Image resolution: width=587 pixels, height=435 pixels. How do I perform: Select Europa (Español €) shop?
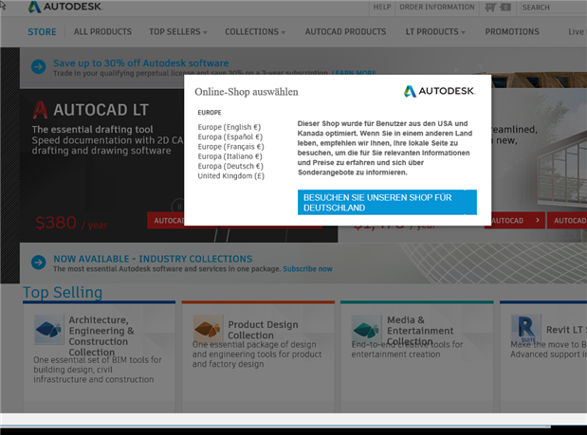click(230, 136)
